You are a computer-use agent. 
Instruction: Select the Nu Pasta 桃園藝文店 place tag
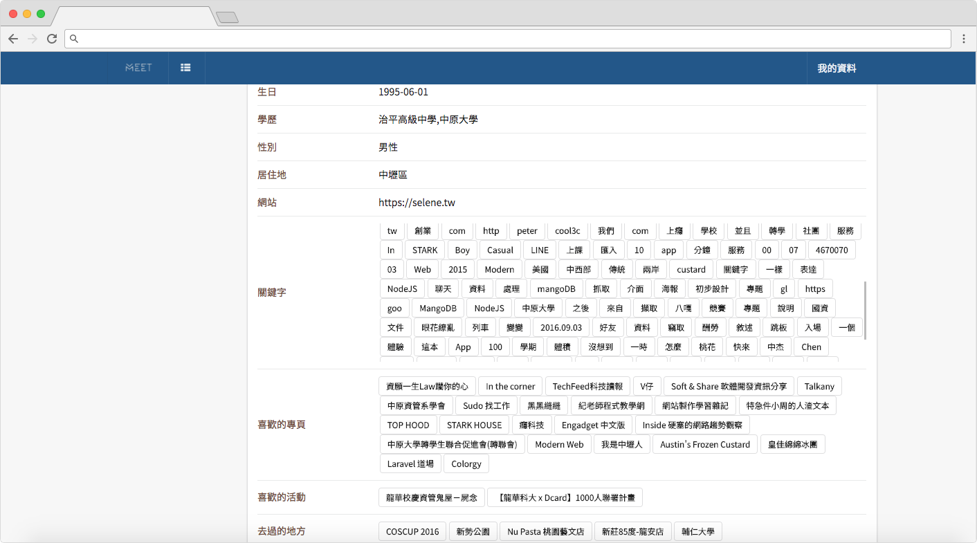[x=546, y=532]
